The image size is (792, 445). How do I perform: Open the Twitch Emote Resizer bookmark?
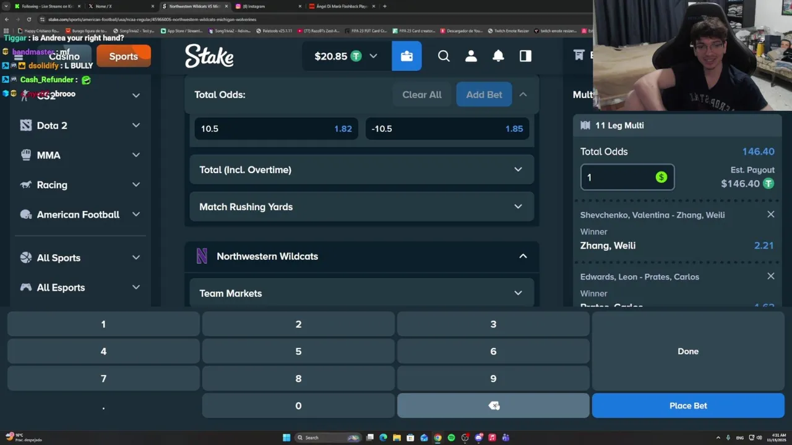coord(507,30)
